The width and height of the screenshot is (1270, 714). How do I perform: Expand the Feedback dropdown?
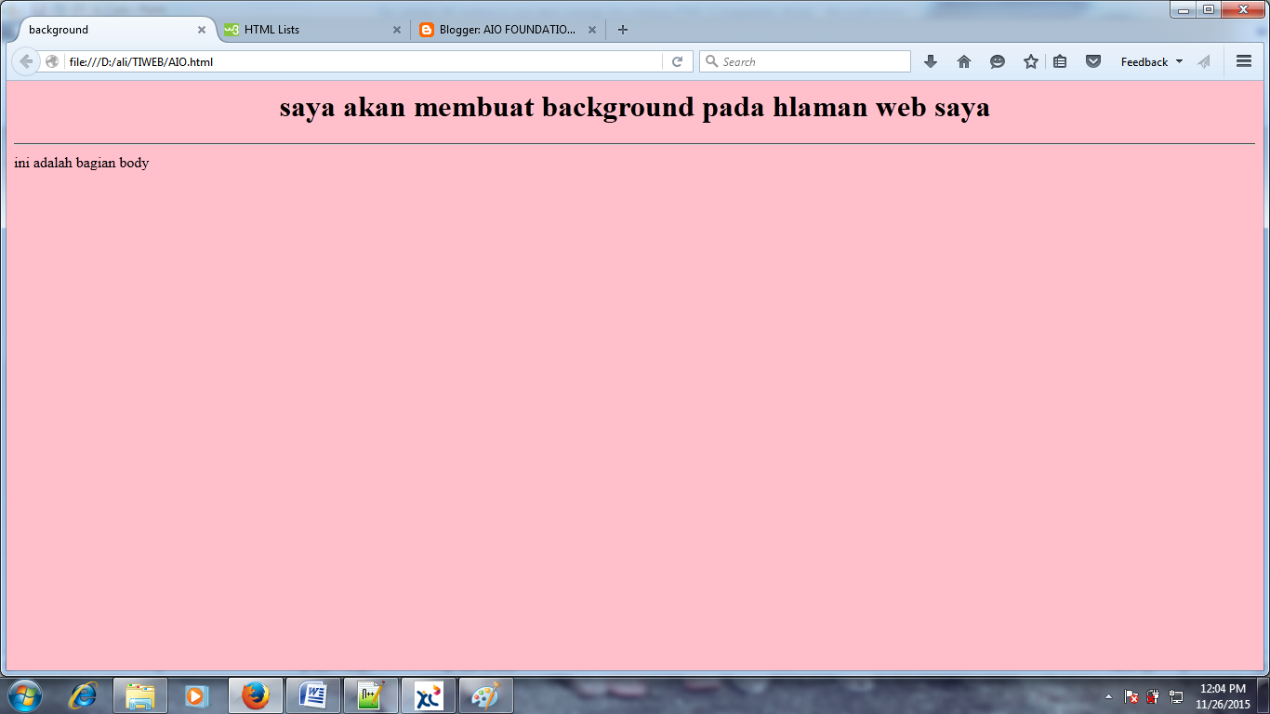click(1151, 61)
